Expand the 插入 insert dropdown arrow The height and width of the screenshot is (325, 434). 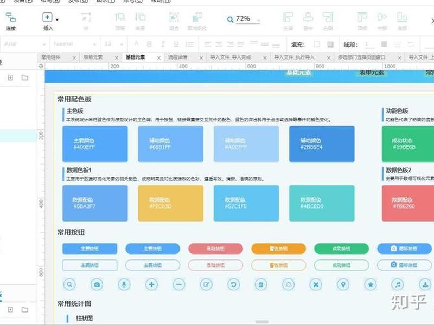click(x=57, y=19)
